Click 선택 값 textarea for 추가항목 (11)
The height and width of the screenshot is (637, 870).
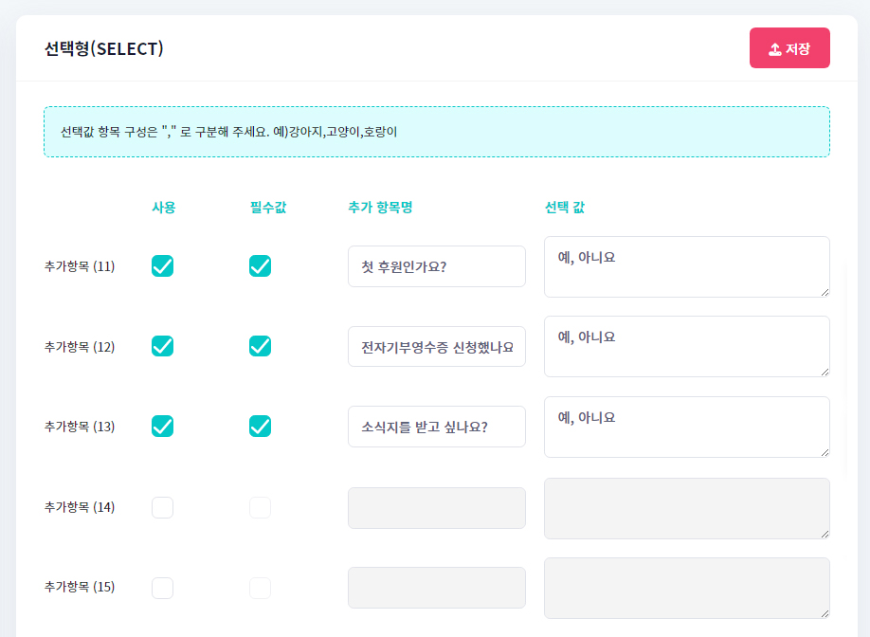coord(686,266)
